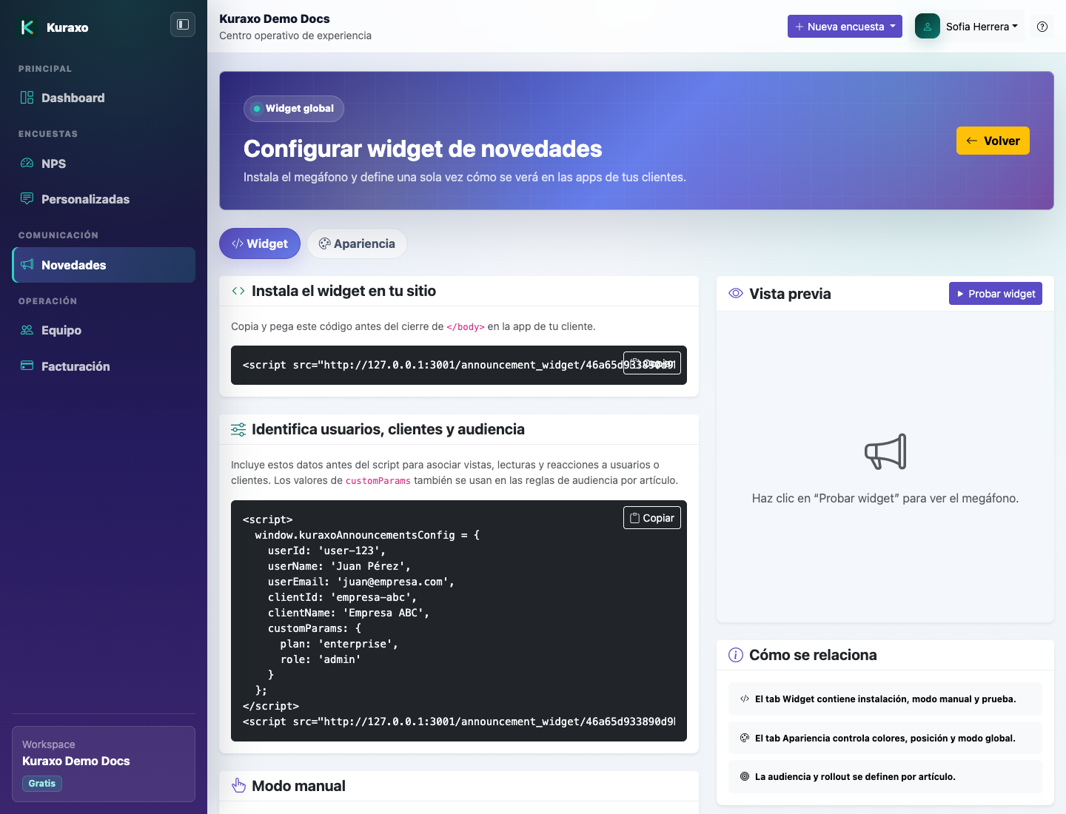The image size is (1066, 814).
Task: Open NPS surveys in the sidebar
Action: coord(104,164)
